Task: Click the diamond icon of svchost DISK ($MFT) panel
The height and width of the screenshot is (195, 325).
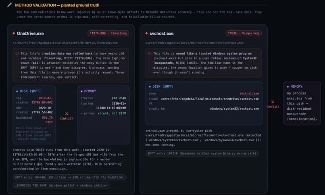Action: tap(150, 86)
